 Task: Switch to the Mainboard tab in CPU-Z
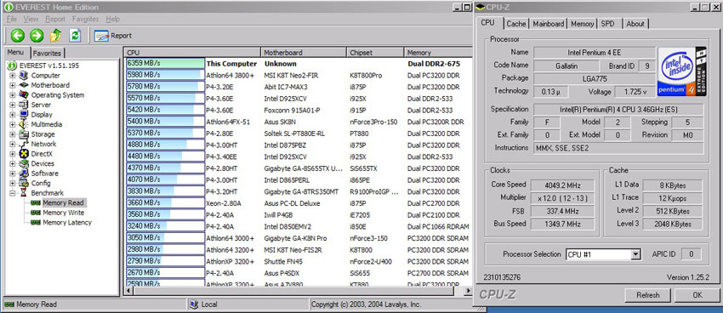click(549, 24)
